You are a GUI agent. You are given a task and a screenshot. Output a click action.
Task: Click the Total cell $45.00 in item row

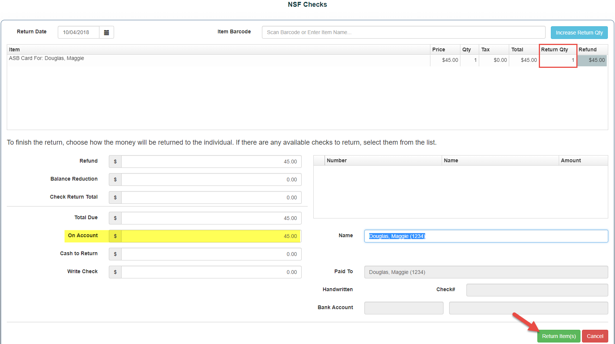524,60
